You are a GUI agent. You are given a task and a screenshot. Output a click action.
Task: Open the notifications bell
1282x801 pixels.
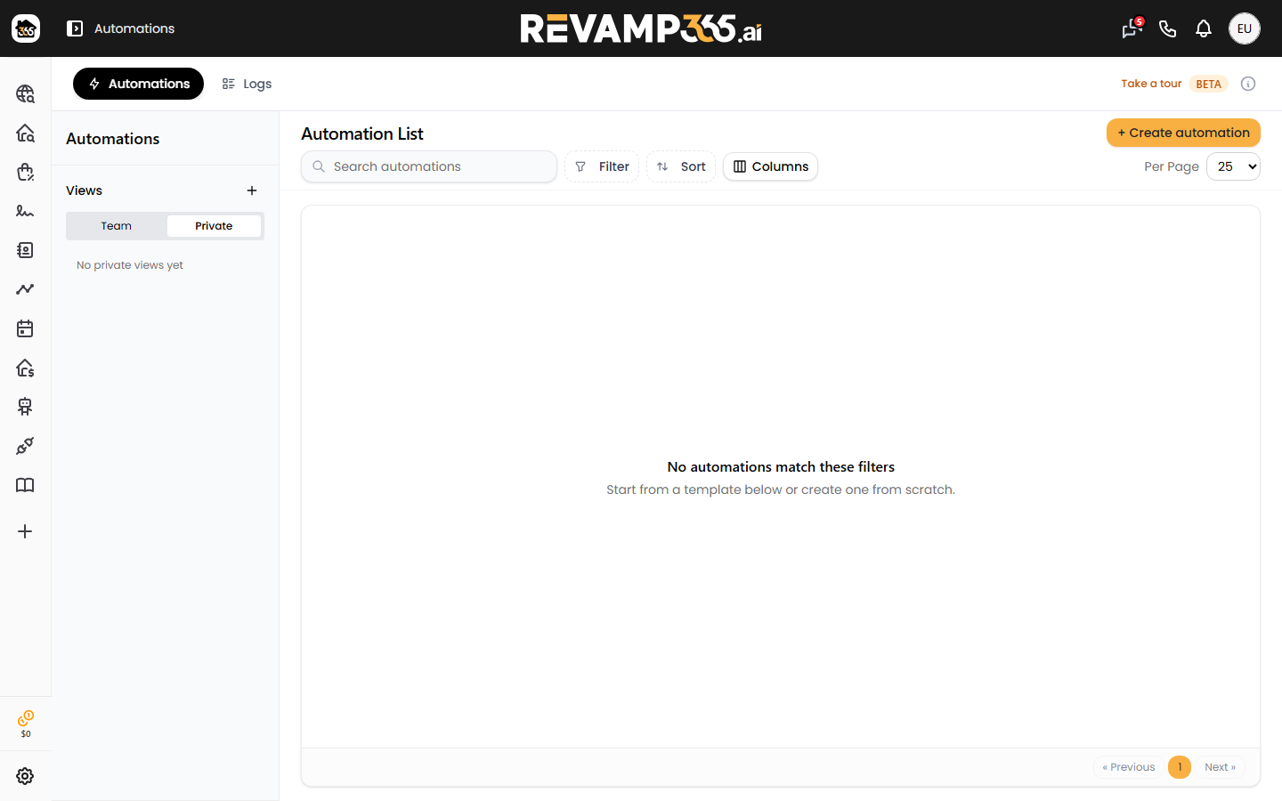(1204, 28)
